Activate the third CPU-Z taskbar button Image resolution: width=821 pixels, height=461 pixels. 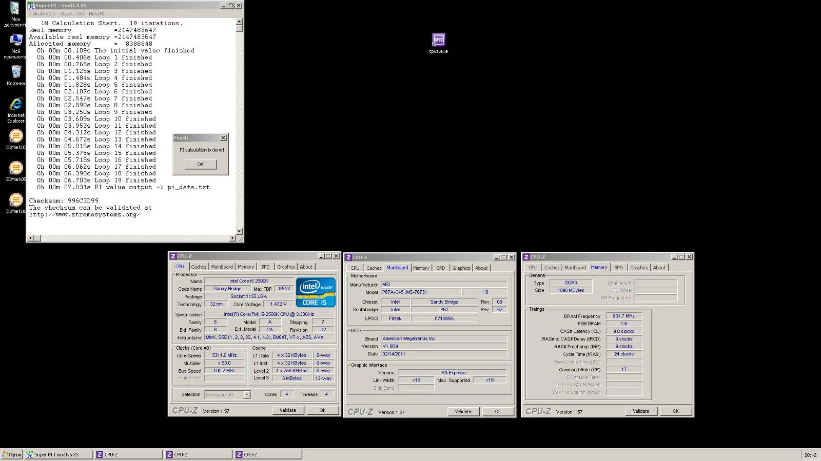click(268, 454)
